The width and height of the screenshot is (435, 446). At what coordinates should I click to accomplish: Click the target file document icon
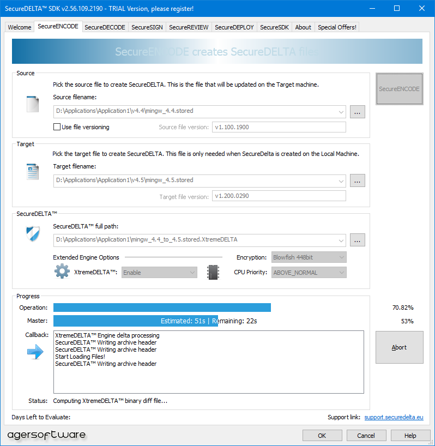(32, 172)
